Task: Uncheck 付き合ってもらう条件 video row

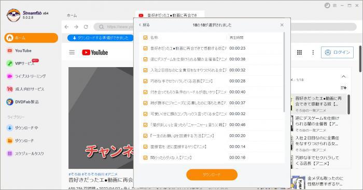Action: coord(145,92)
